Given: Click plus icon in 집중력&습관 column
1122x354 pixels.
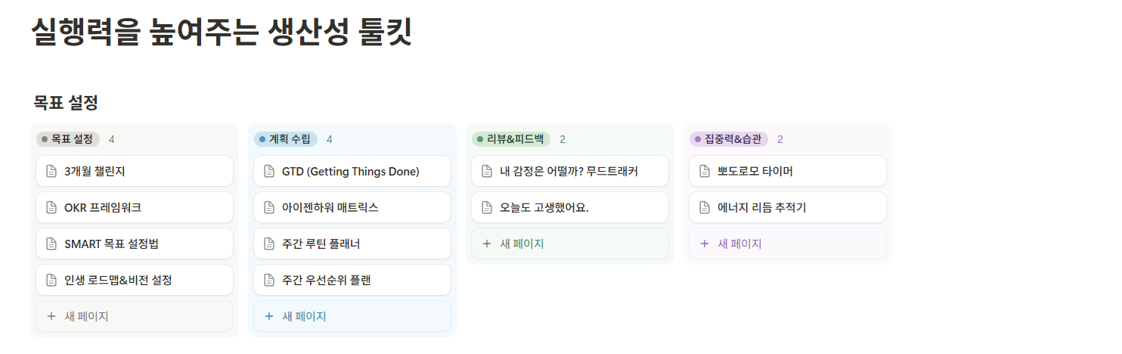Looking at the screenshot, I should pyautogui.click(x=705, y=244).
